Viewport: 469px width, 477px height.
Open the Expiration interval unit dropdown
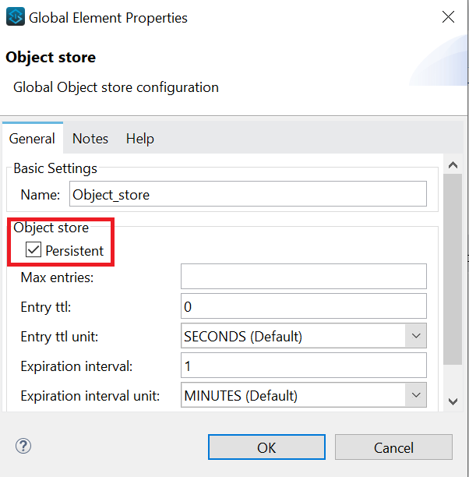coord(415,395)
